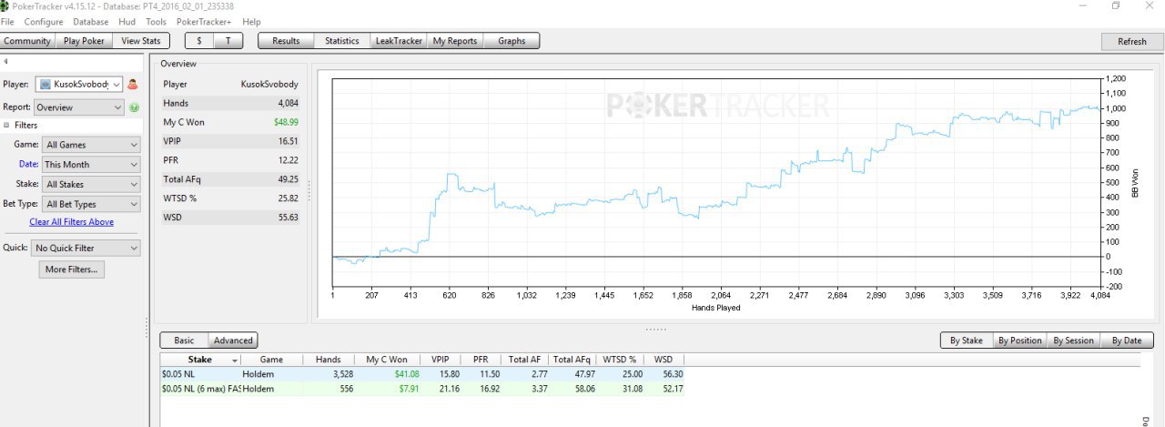
Task: Sort by the My C Won column header
Action: point(387,361)
